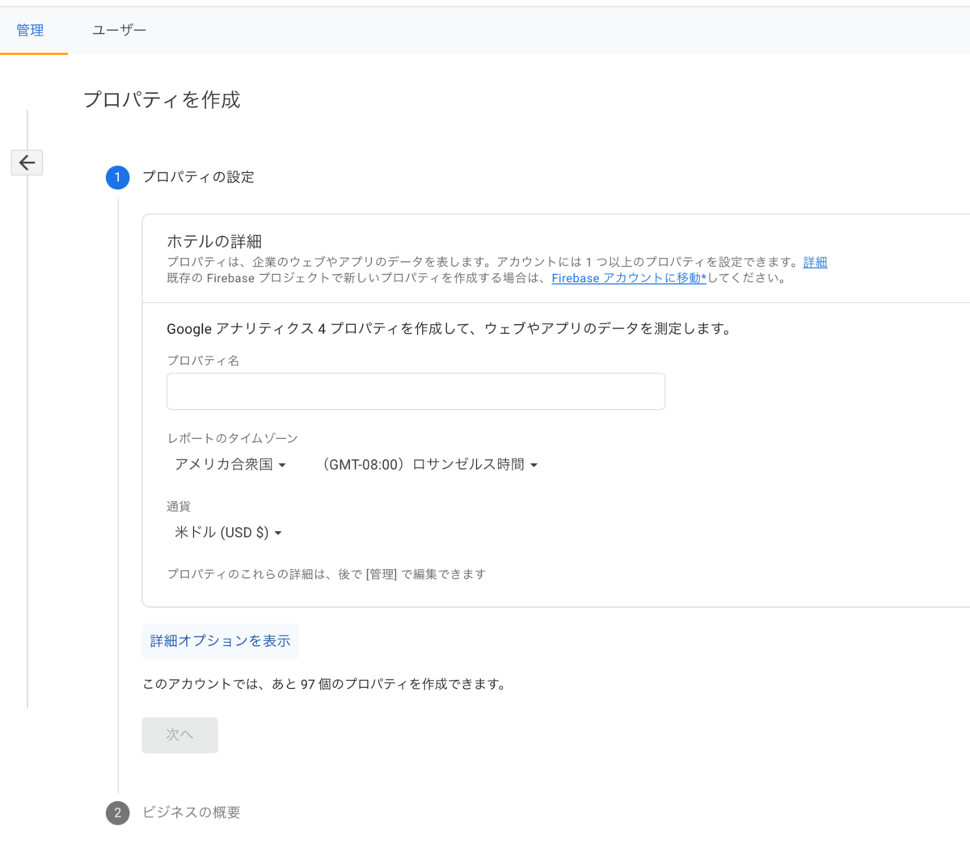Viewport: 970px width, 861px height.
Task: Open the 詳細 help link
Action: 815,262
